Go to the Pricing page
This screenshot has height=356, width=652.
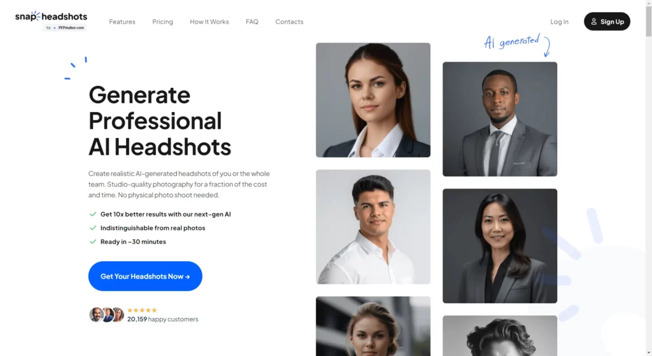point(162,22)
